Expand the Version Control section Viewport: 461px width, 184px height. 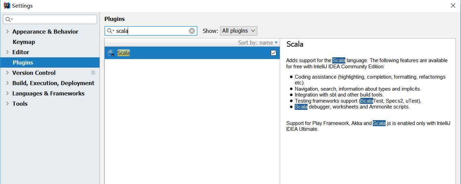[x=7, y=73]
